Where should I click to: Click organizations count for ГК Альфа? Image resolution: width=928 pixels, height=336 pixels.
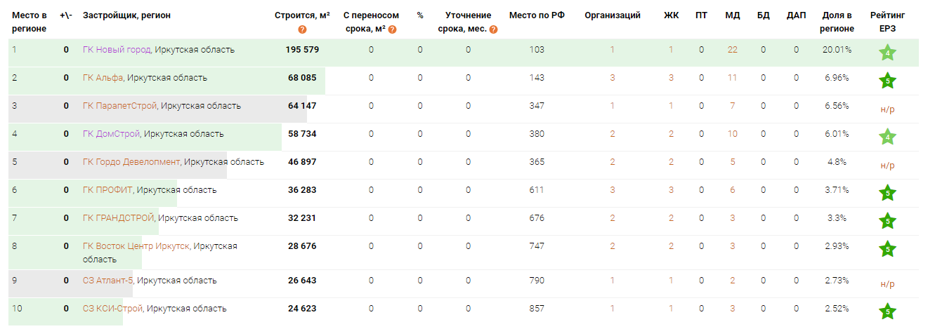pyautogui.click(x=613, y=78)
